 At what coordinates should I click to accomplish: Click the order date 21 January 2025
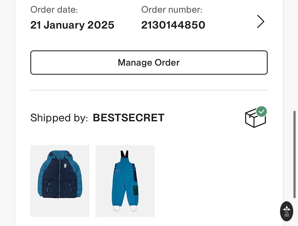72,25
